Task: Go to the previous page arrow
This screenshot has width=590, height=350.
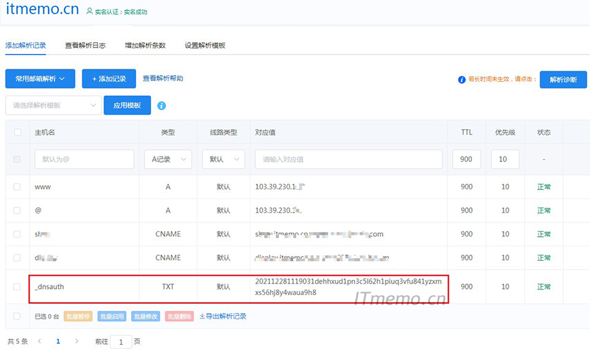Action: point(40,341)
